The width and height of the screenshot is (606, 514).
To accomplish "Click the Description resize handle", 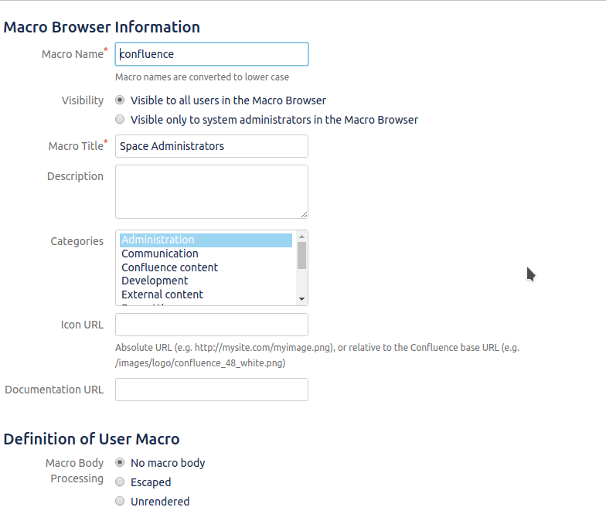I will pyautogui.click(x=305, y=215).
